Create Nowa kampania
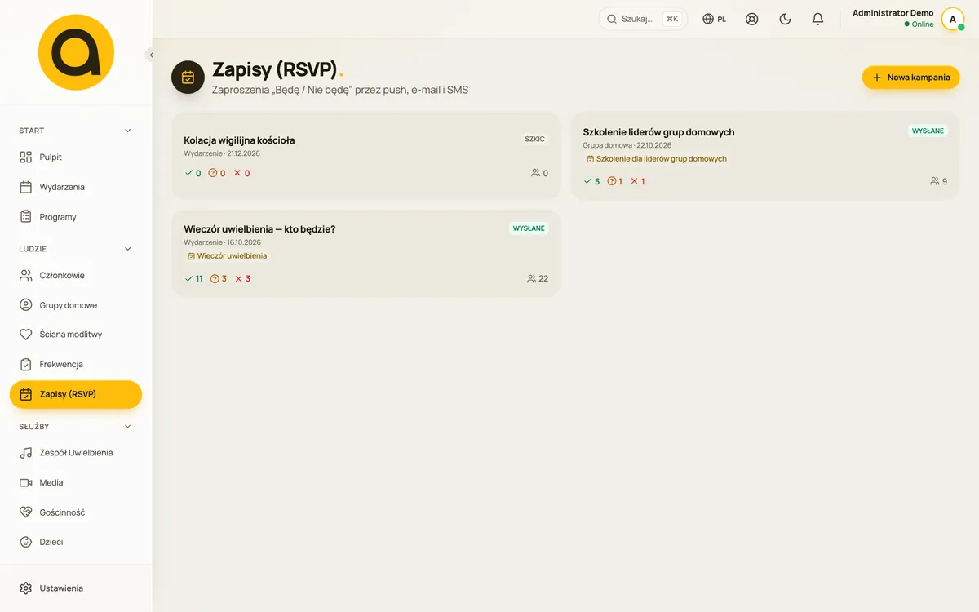The height and width of the screenshot is (612, 979). 910,78
